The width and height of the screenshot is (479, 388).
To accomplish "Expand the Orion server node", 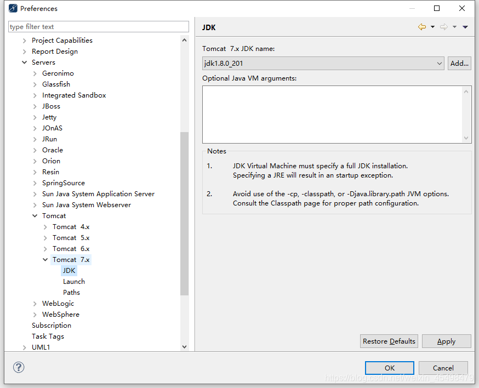I will (35, 161).
